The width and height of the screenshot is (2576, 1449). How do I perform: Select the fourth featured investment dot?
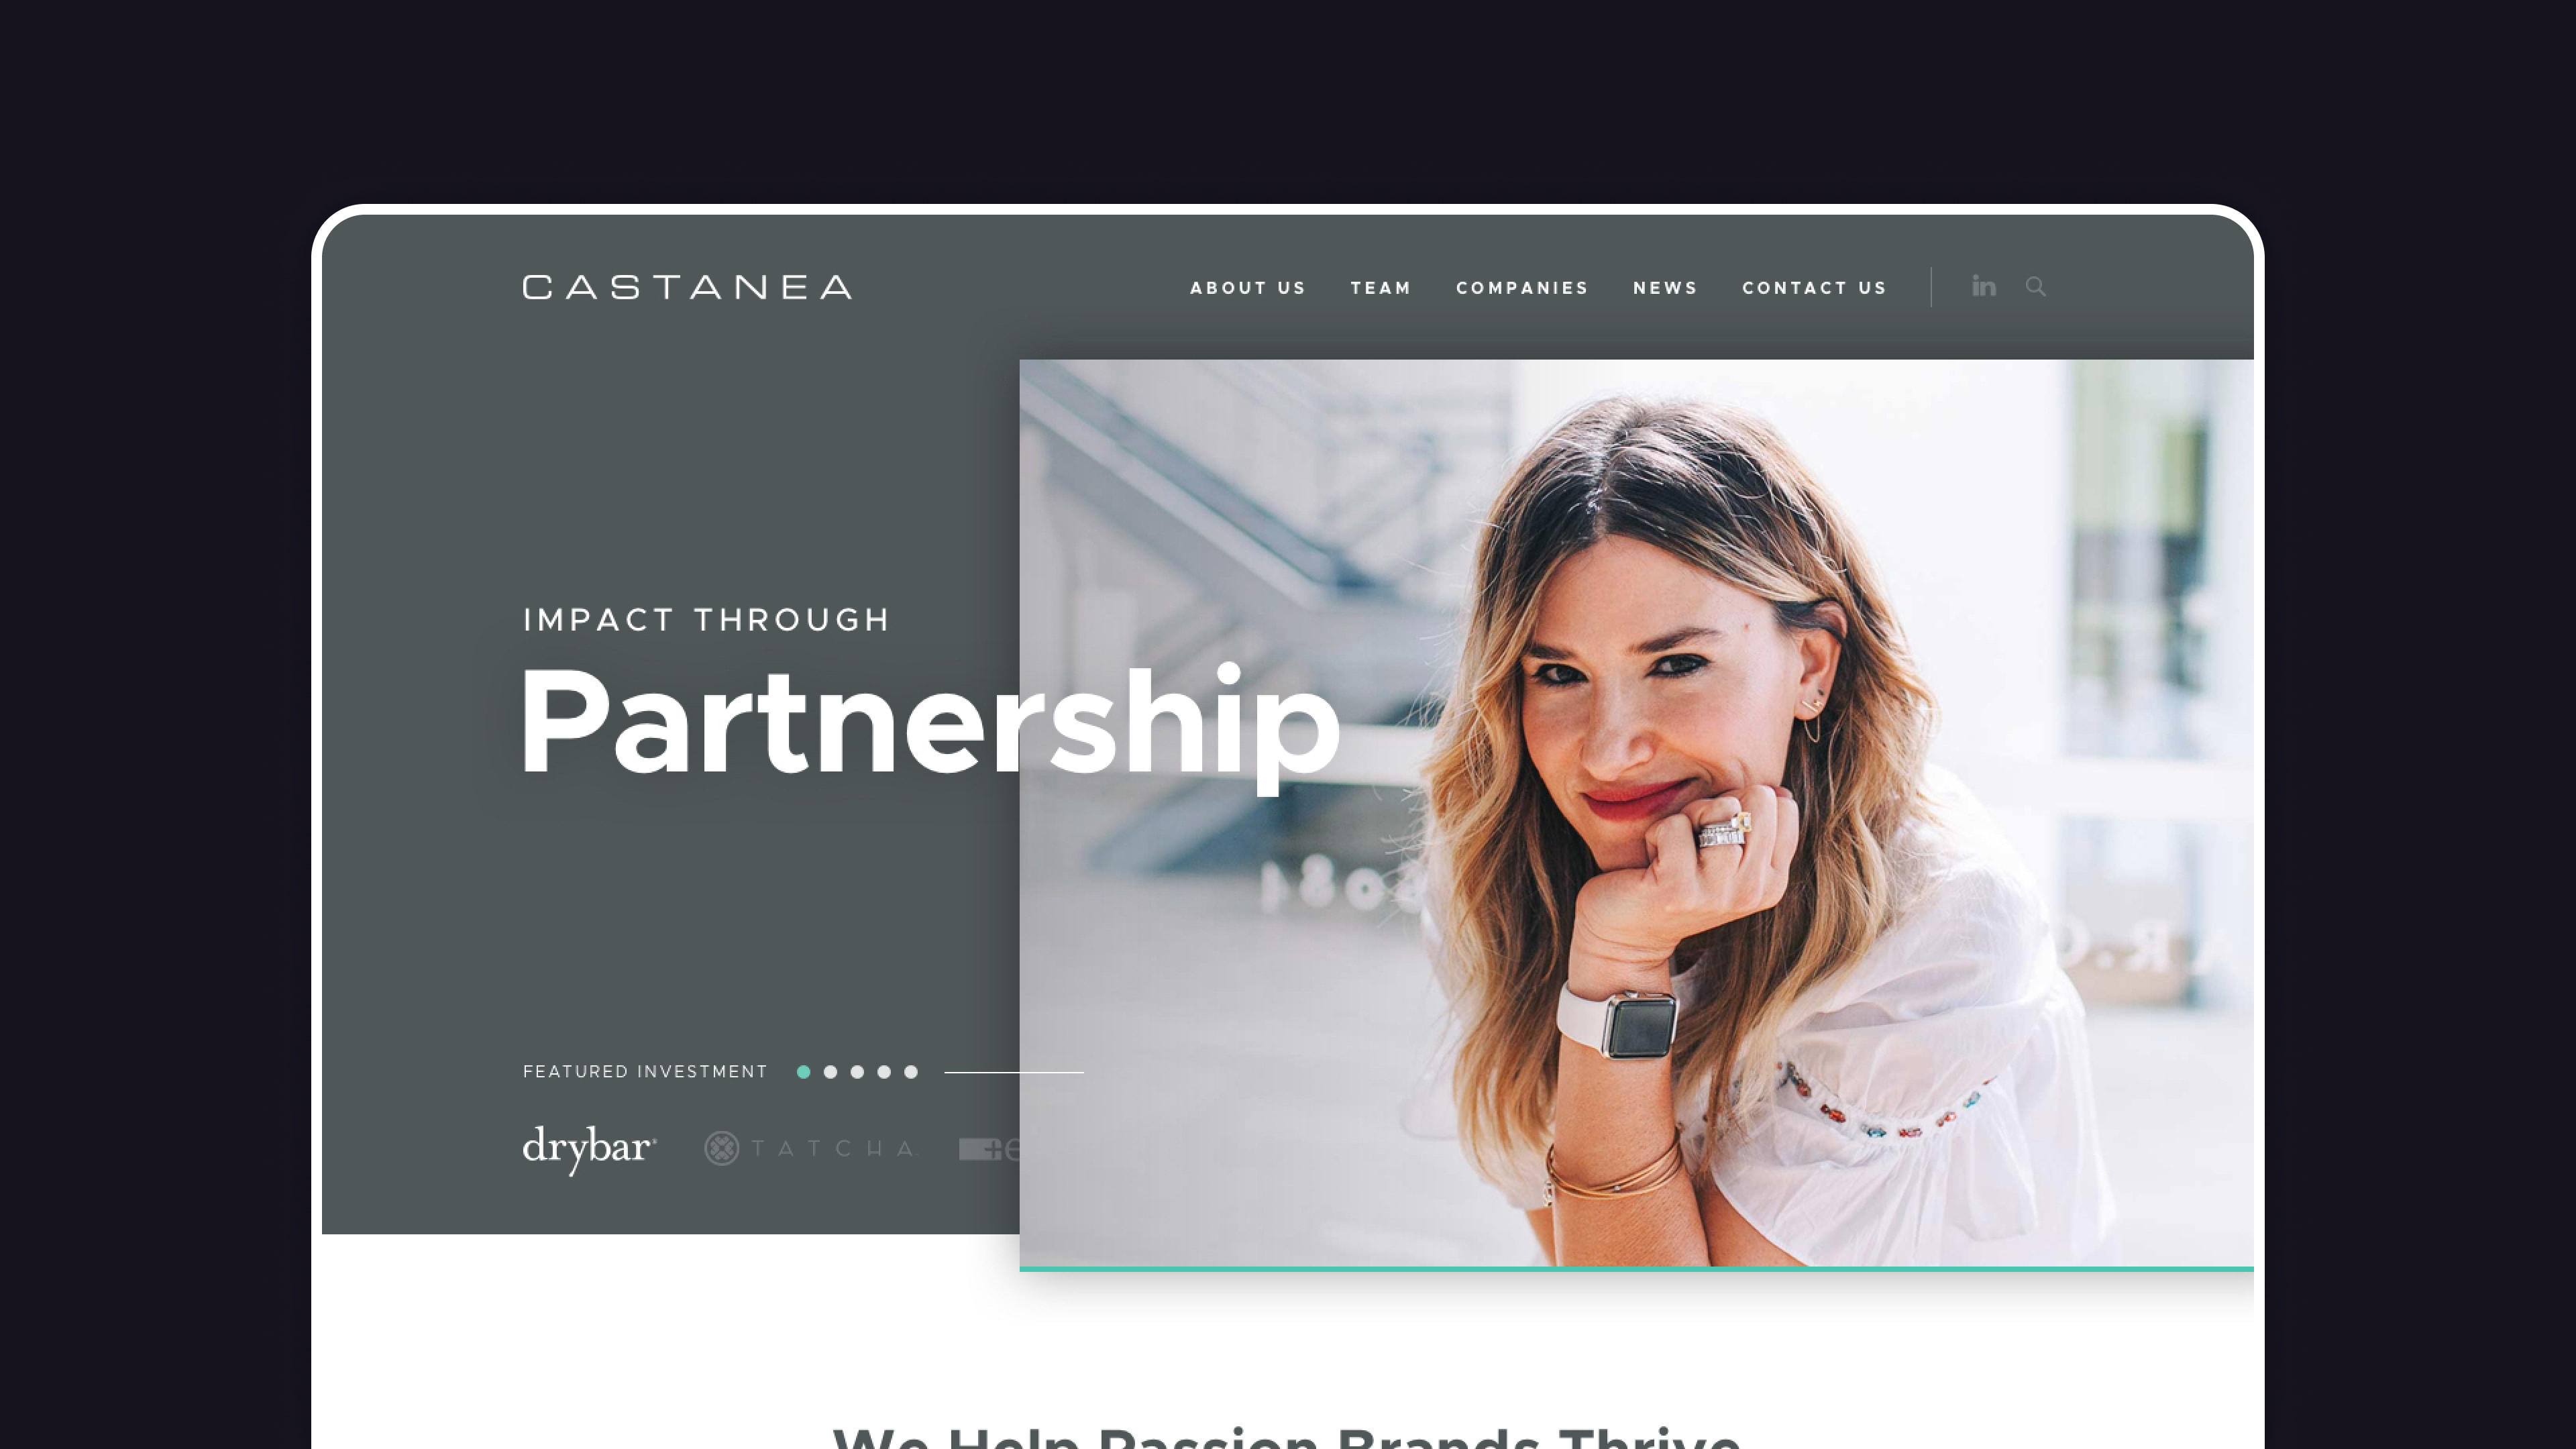point(884,1072)
